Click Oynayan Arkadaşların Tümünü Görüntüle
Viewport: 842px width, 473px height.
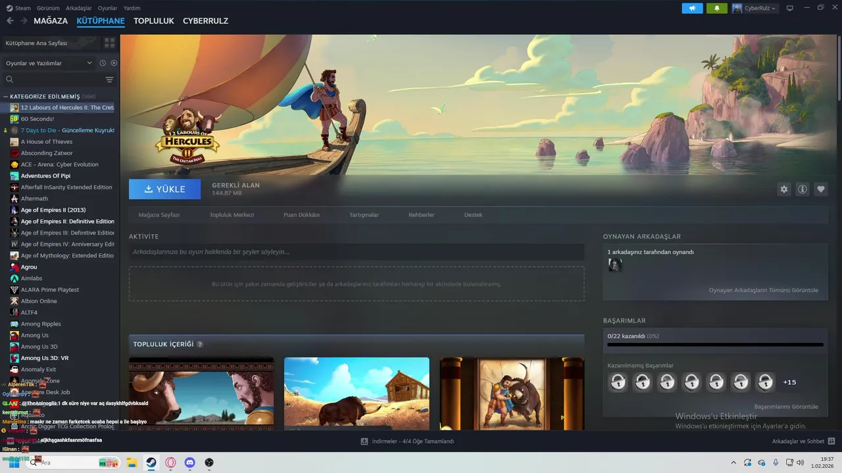[763, 290]
